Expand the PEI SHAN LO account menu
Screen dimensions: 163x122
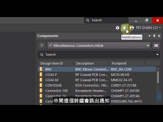click(x=148, y=28)
